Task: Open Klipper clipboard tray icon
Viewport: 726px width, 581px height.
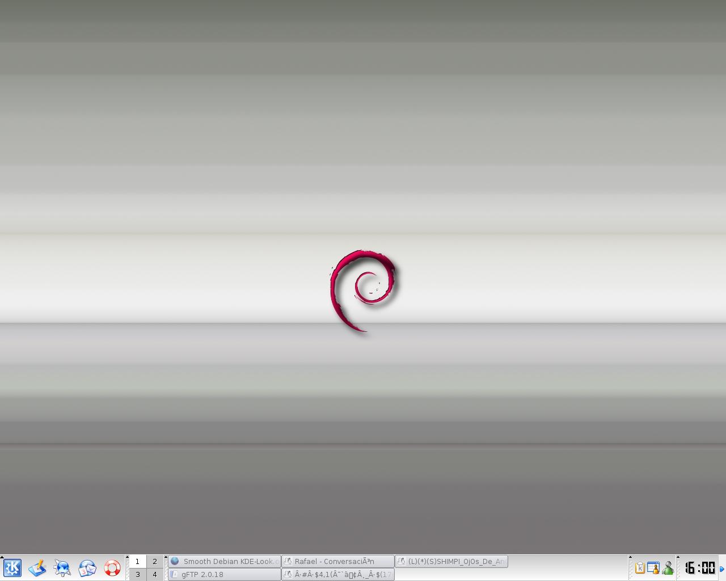Action: pyautogui.click(x=640, y=568)
